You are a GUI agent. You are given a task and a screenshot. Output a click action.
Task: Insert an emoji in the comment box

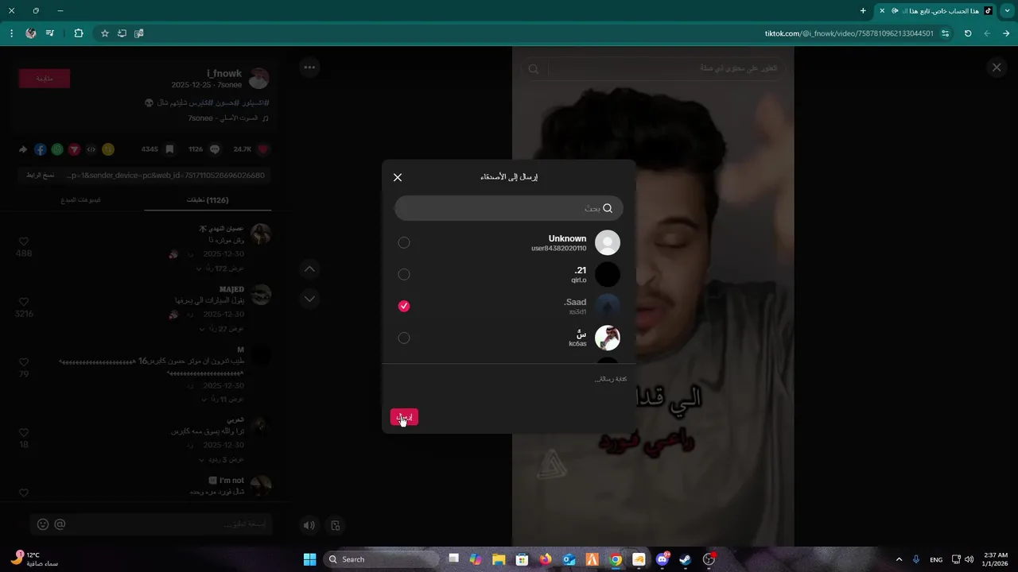(x=43, y=524)
